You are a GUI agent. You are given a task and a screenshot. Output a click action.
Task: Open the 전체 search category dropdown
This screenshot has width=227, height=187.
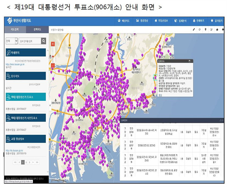(12, 41)
